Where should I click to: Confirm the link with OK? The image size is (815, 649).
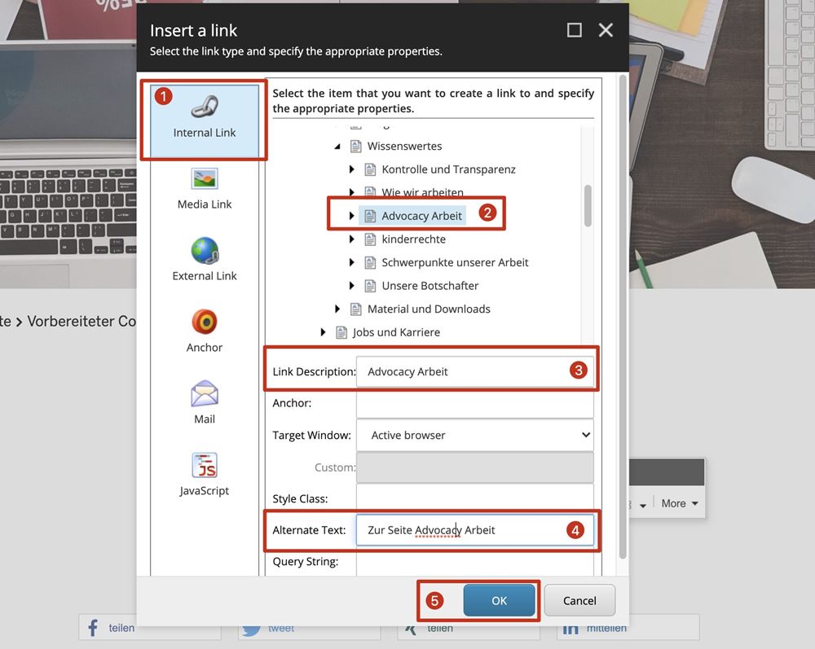(499, 600)
